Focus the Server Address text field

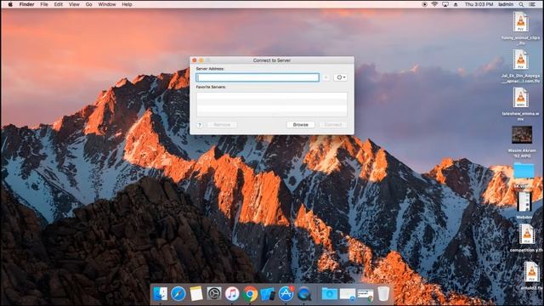[258, 77]
